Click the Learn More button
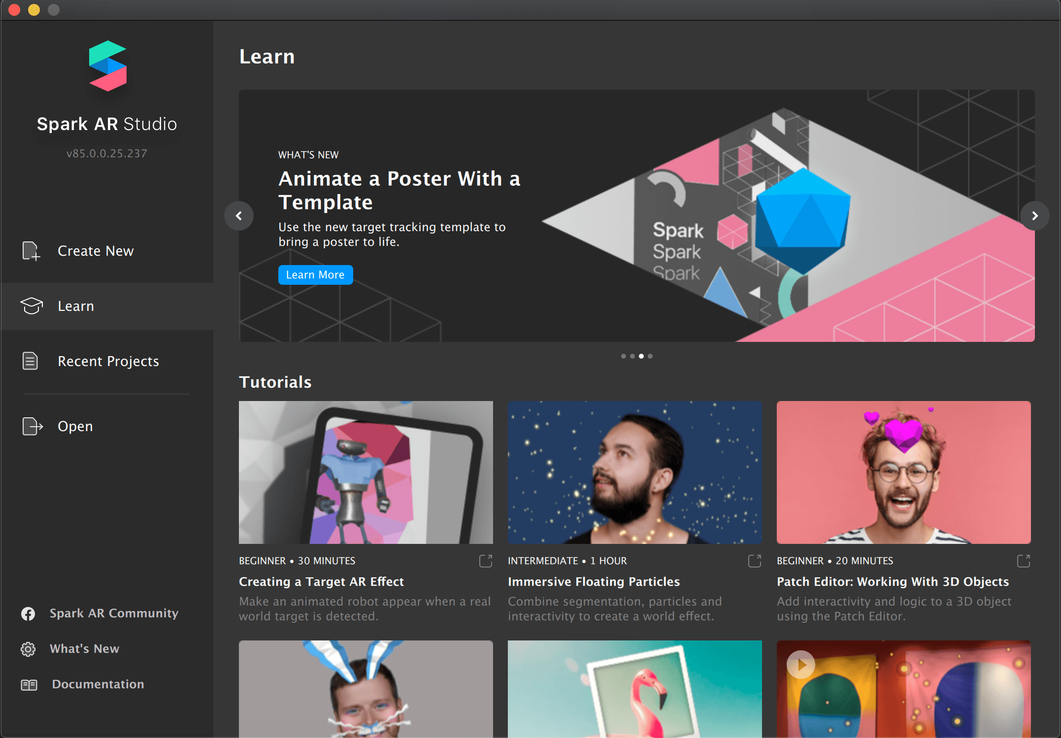Screen dimensions: 1061x738 tap(315, 275)
